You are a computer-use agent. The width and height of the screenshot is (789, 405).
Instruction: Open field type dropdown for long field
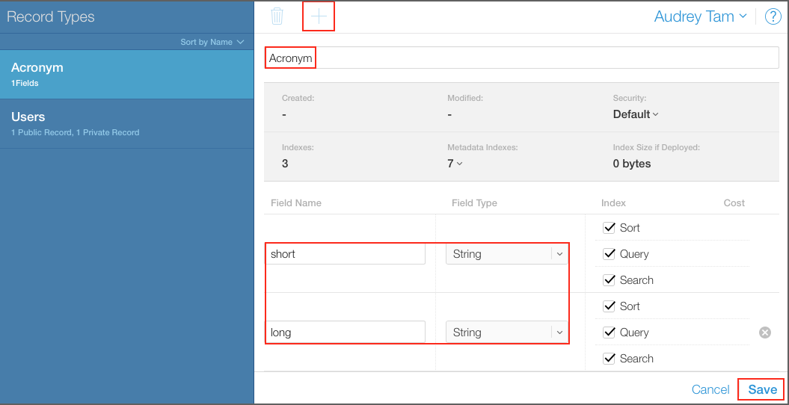pyautogui.click(x=507, y=332)
